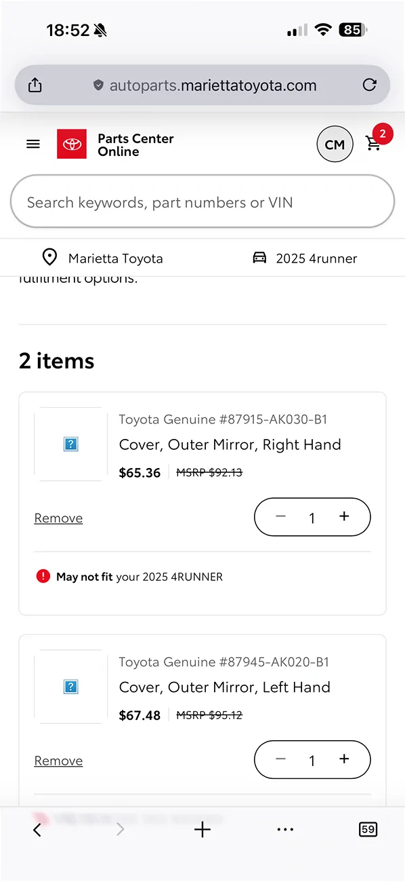Remove the Left Hand mirror cover from cart
The image size is (405, 882).
58,760
